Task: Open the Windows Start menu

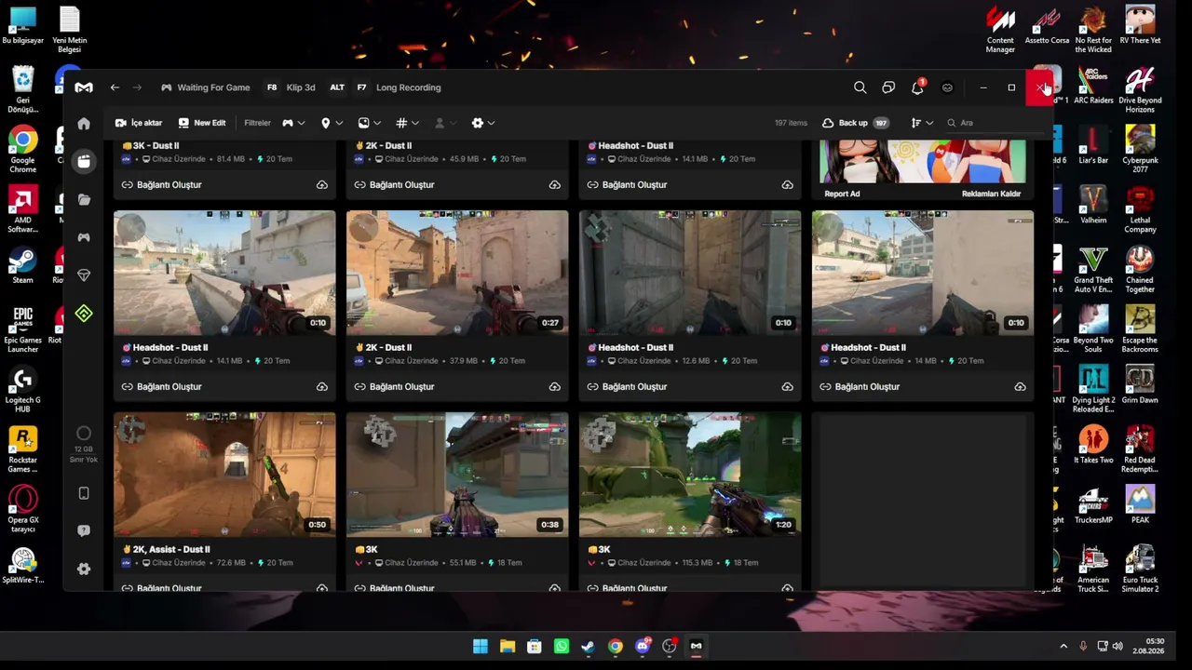Action: click(481, 646)
